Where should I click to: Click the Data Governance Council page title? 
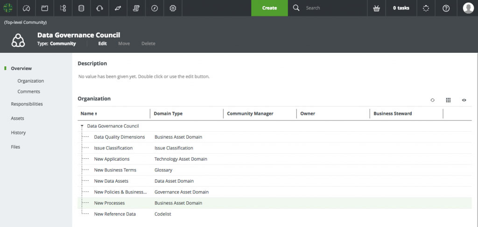(x=78, y=35)
